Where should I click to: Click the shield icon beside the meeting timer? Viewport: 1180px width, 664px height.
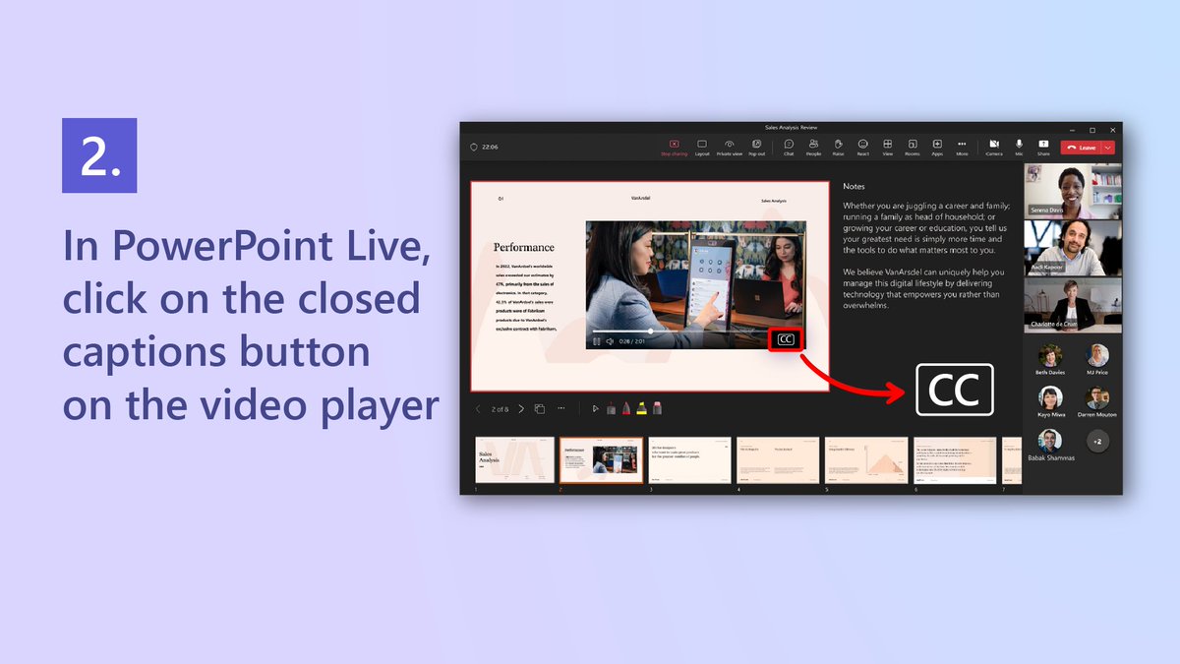click(x=473, y=147)
